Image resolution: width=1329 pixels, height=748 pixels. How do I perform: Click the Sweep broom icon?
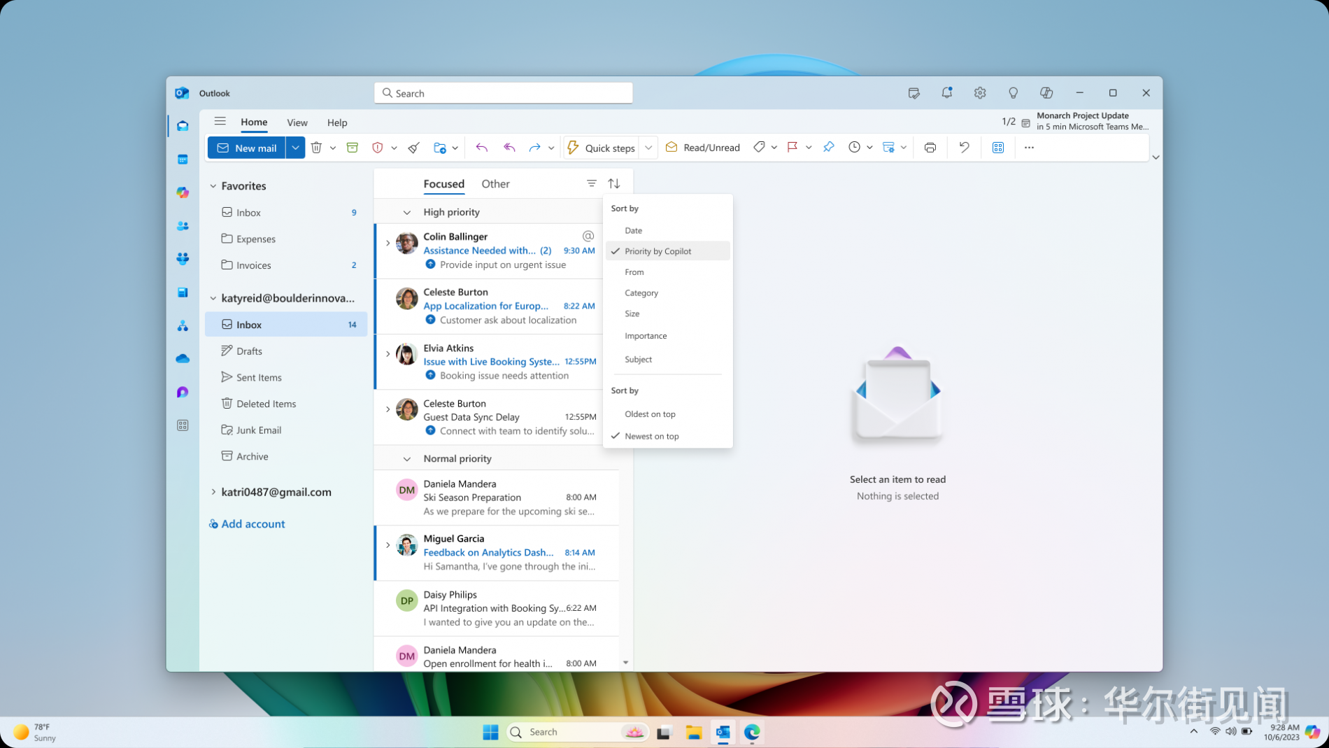coord(414,148)
